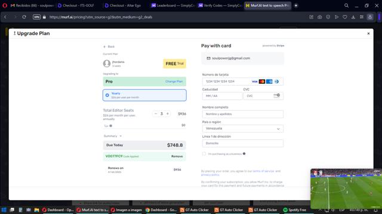Screen dimensions: 382x214
Task: Click the Opera menu logo icon
Action: (5, 5)
